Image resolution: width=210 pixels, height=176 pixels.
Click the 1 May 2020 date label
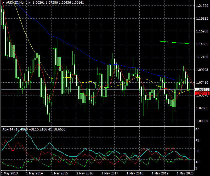click(185, 173)
